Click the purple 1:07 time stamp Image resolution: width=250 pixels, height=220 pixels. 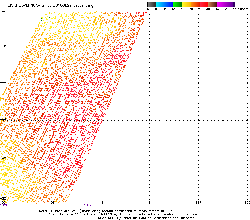point(87,205)
